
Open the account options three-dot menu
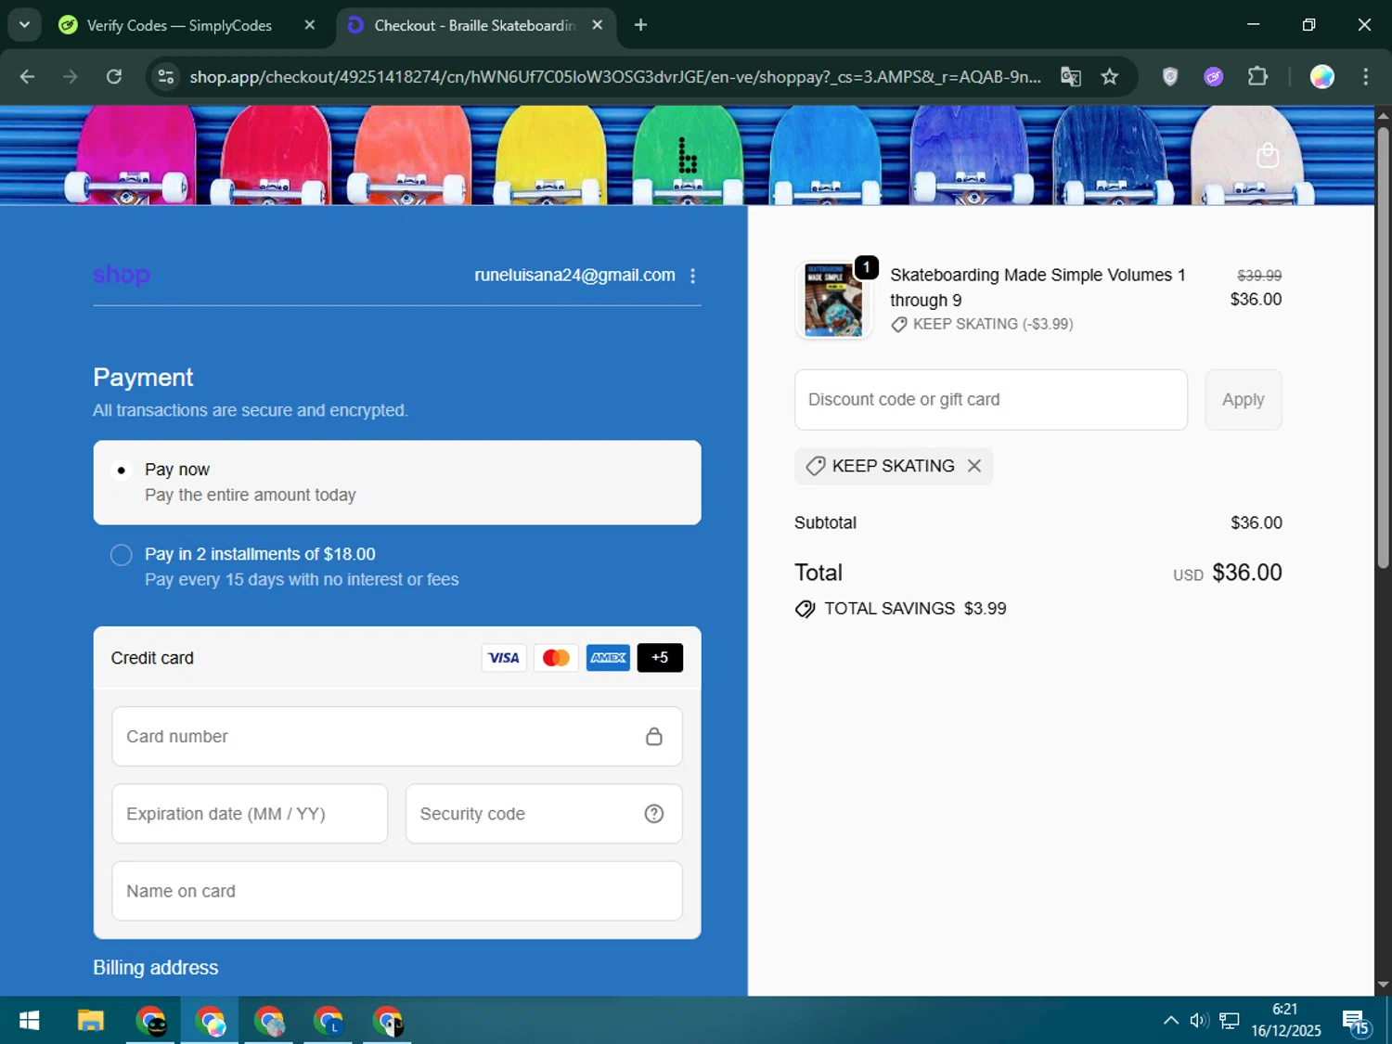pos(692,276)
